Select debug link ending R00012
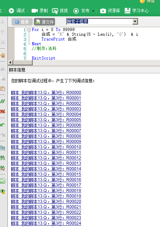160x227 pixels. coord(46,158)
